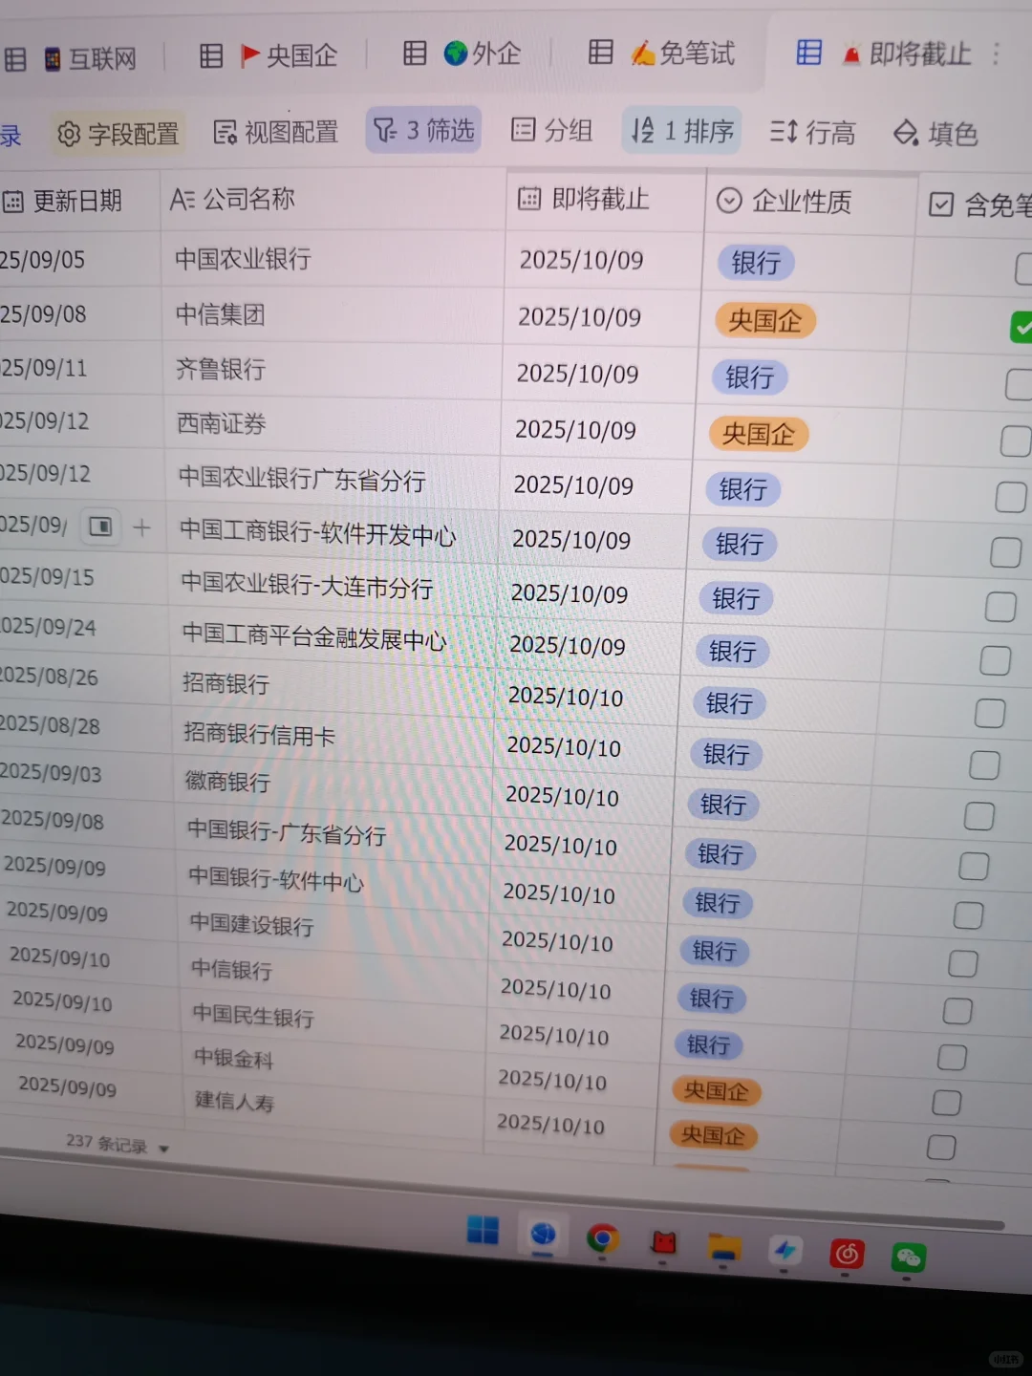Click the 银行 tag in 齐鲁银行 row
The image size is (1032, 1376).
point(750,377)
